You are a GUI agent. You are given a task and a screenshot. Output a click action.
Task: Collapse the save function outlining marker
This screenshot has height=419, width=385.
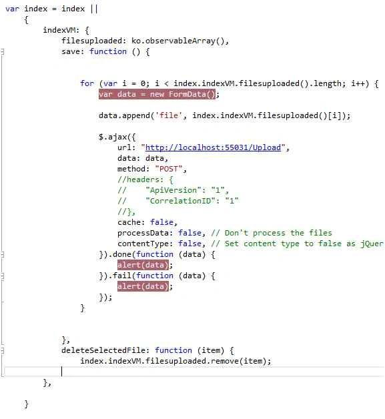pos(2,51)
